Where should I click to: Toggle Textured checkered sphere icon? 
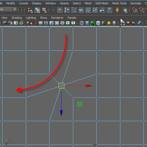(103, 23)
